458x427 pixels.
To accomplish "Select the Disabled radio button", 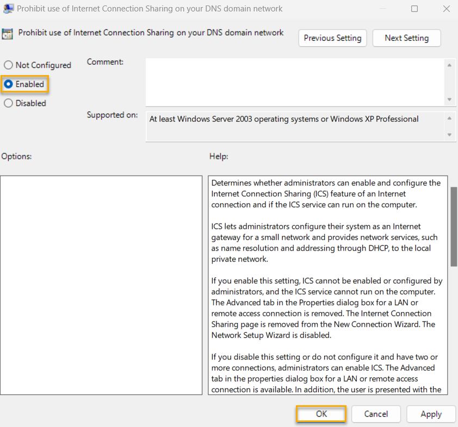I will pyautogui.click(x=8, y=103).
